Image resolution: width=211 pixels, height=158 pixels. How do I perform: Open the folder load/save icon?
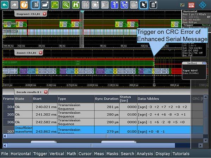(x=45, y=5)
